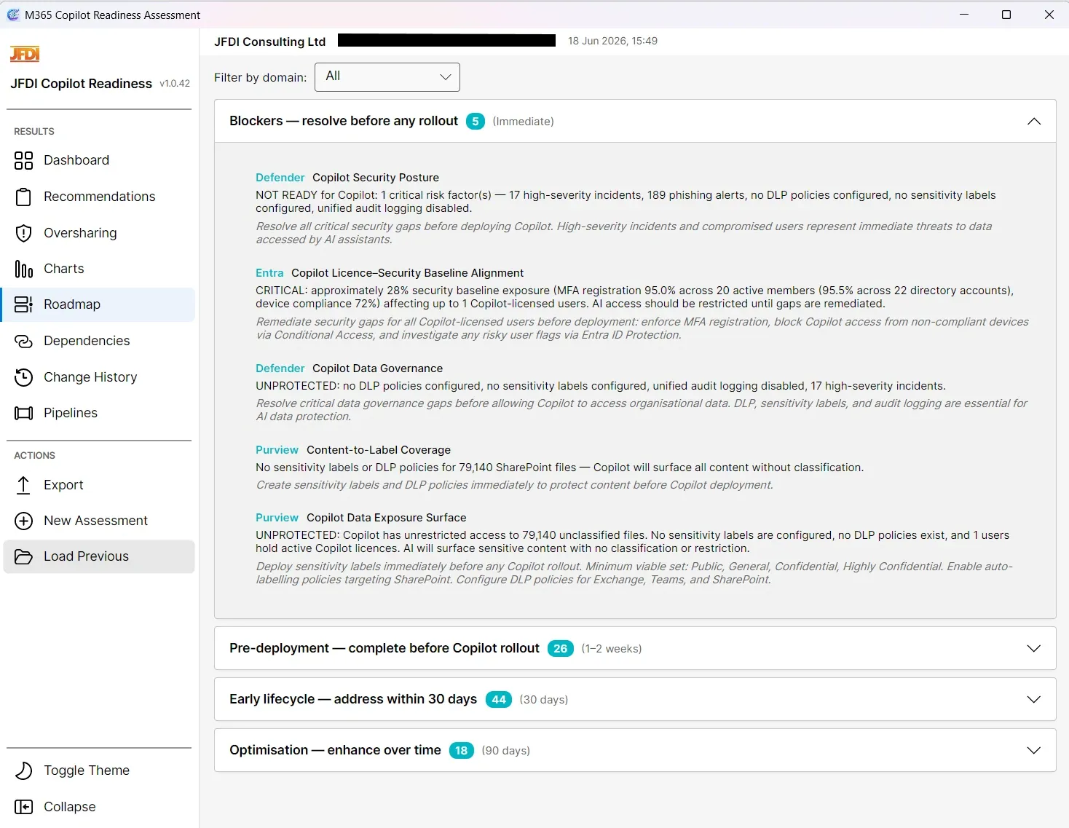The height and width of the screenshot is (828, 1069).
Task: Click Collapse to shrink the sidebar
Action: (x=99, y=807)
